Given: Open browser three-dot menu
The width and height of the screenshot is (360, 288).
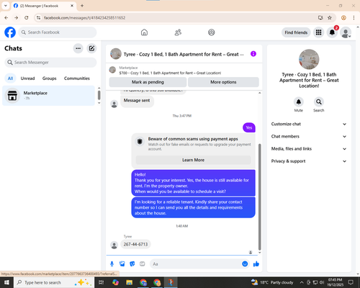Looking at the screenshot, I should point(354,18).
